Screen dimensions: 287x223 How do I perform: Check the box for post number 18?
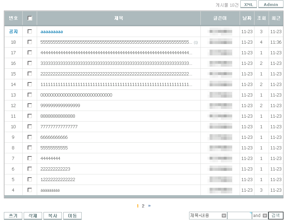click(30, 42)
